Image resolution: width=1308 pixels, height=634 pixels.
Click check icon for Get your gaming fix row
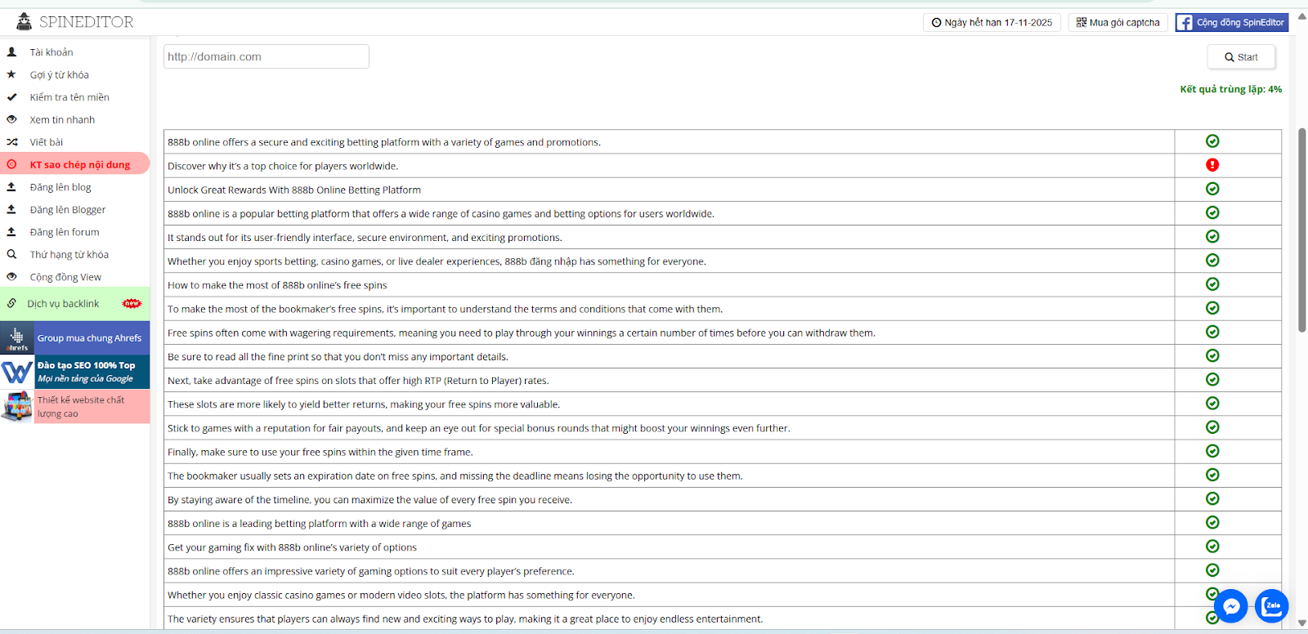click(1212, 546)
